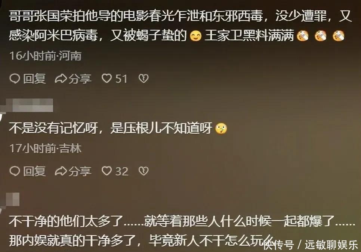Dislike the 河南 comment via broken heart
Screen dimensions: 361x252
pos(144,79)
